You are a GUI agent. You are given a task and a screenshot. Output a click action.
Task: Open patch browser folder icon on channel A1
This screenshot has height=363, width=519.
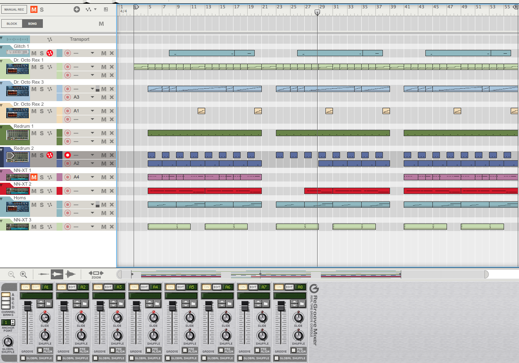tap(49, 304)
